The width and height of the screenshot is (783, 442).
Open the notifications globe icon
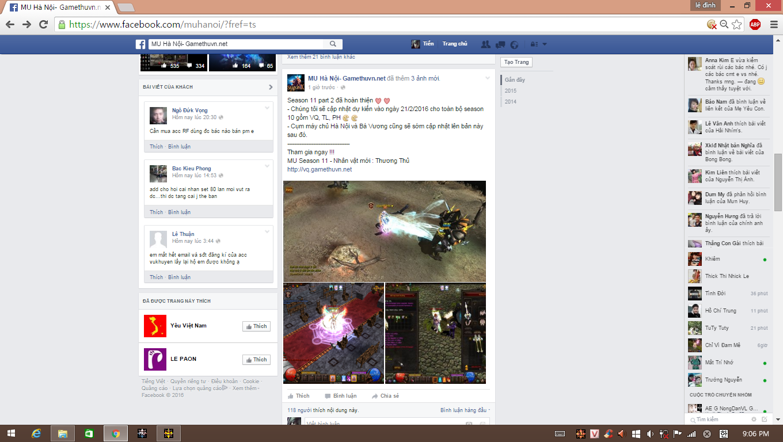point(515,44)
